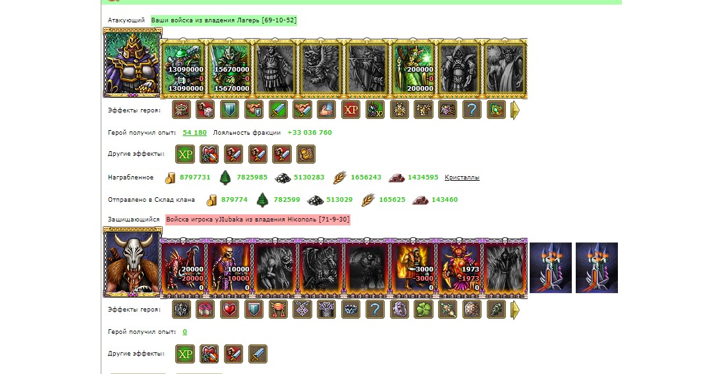Viewport: 722px width, 374px height.
Task: Click the defender's tiara crown effect icon
Action: (x=350, y=310)
